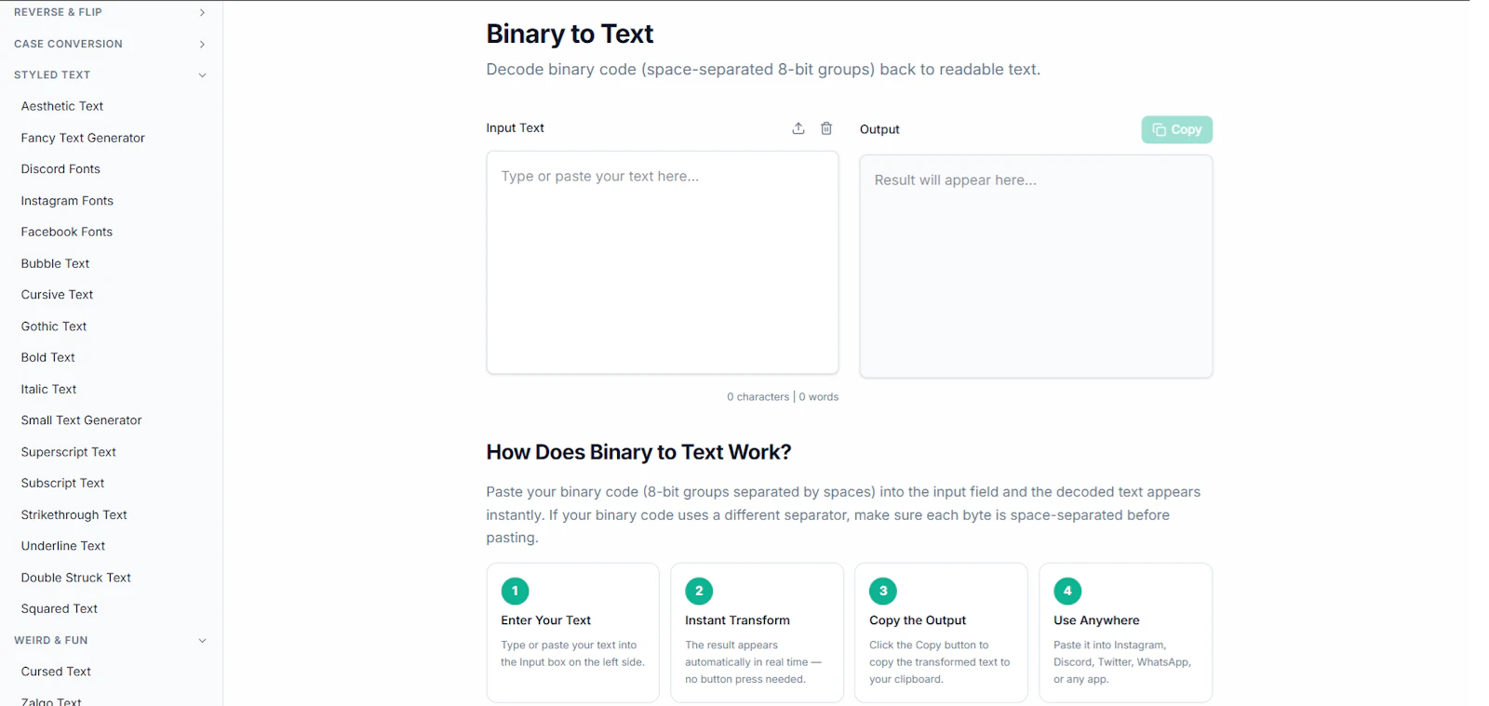Open the Aesthetic Text tool

(x=62, y=106)
